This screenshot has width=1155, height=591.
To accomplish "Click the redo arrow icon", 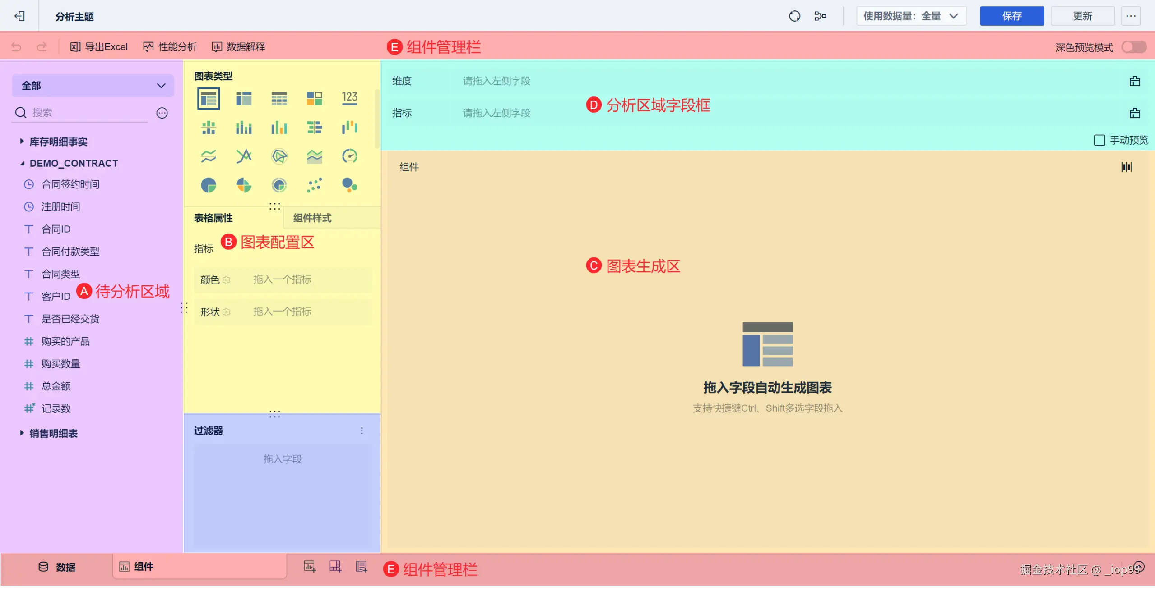I will [x=42, y=47].
